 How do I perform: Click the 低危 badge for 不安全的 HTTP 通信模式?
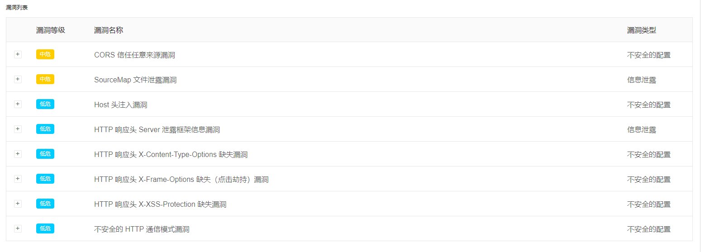click(45, 228)
